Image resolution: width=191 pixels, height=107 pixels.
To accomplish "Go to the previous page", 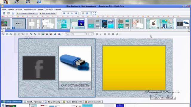I will pos(68,13).
